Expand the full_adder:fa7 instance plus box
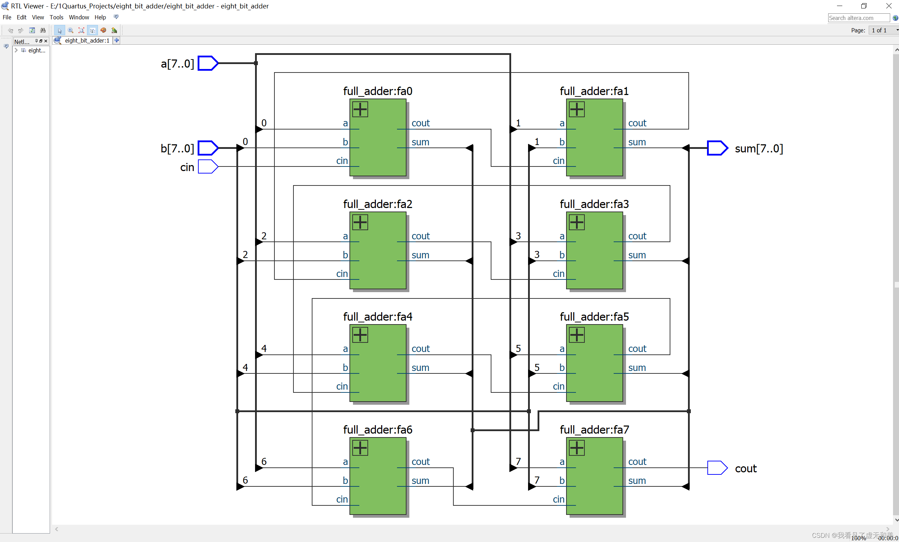 576,448
